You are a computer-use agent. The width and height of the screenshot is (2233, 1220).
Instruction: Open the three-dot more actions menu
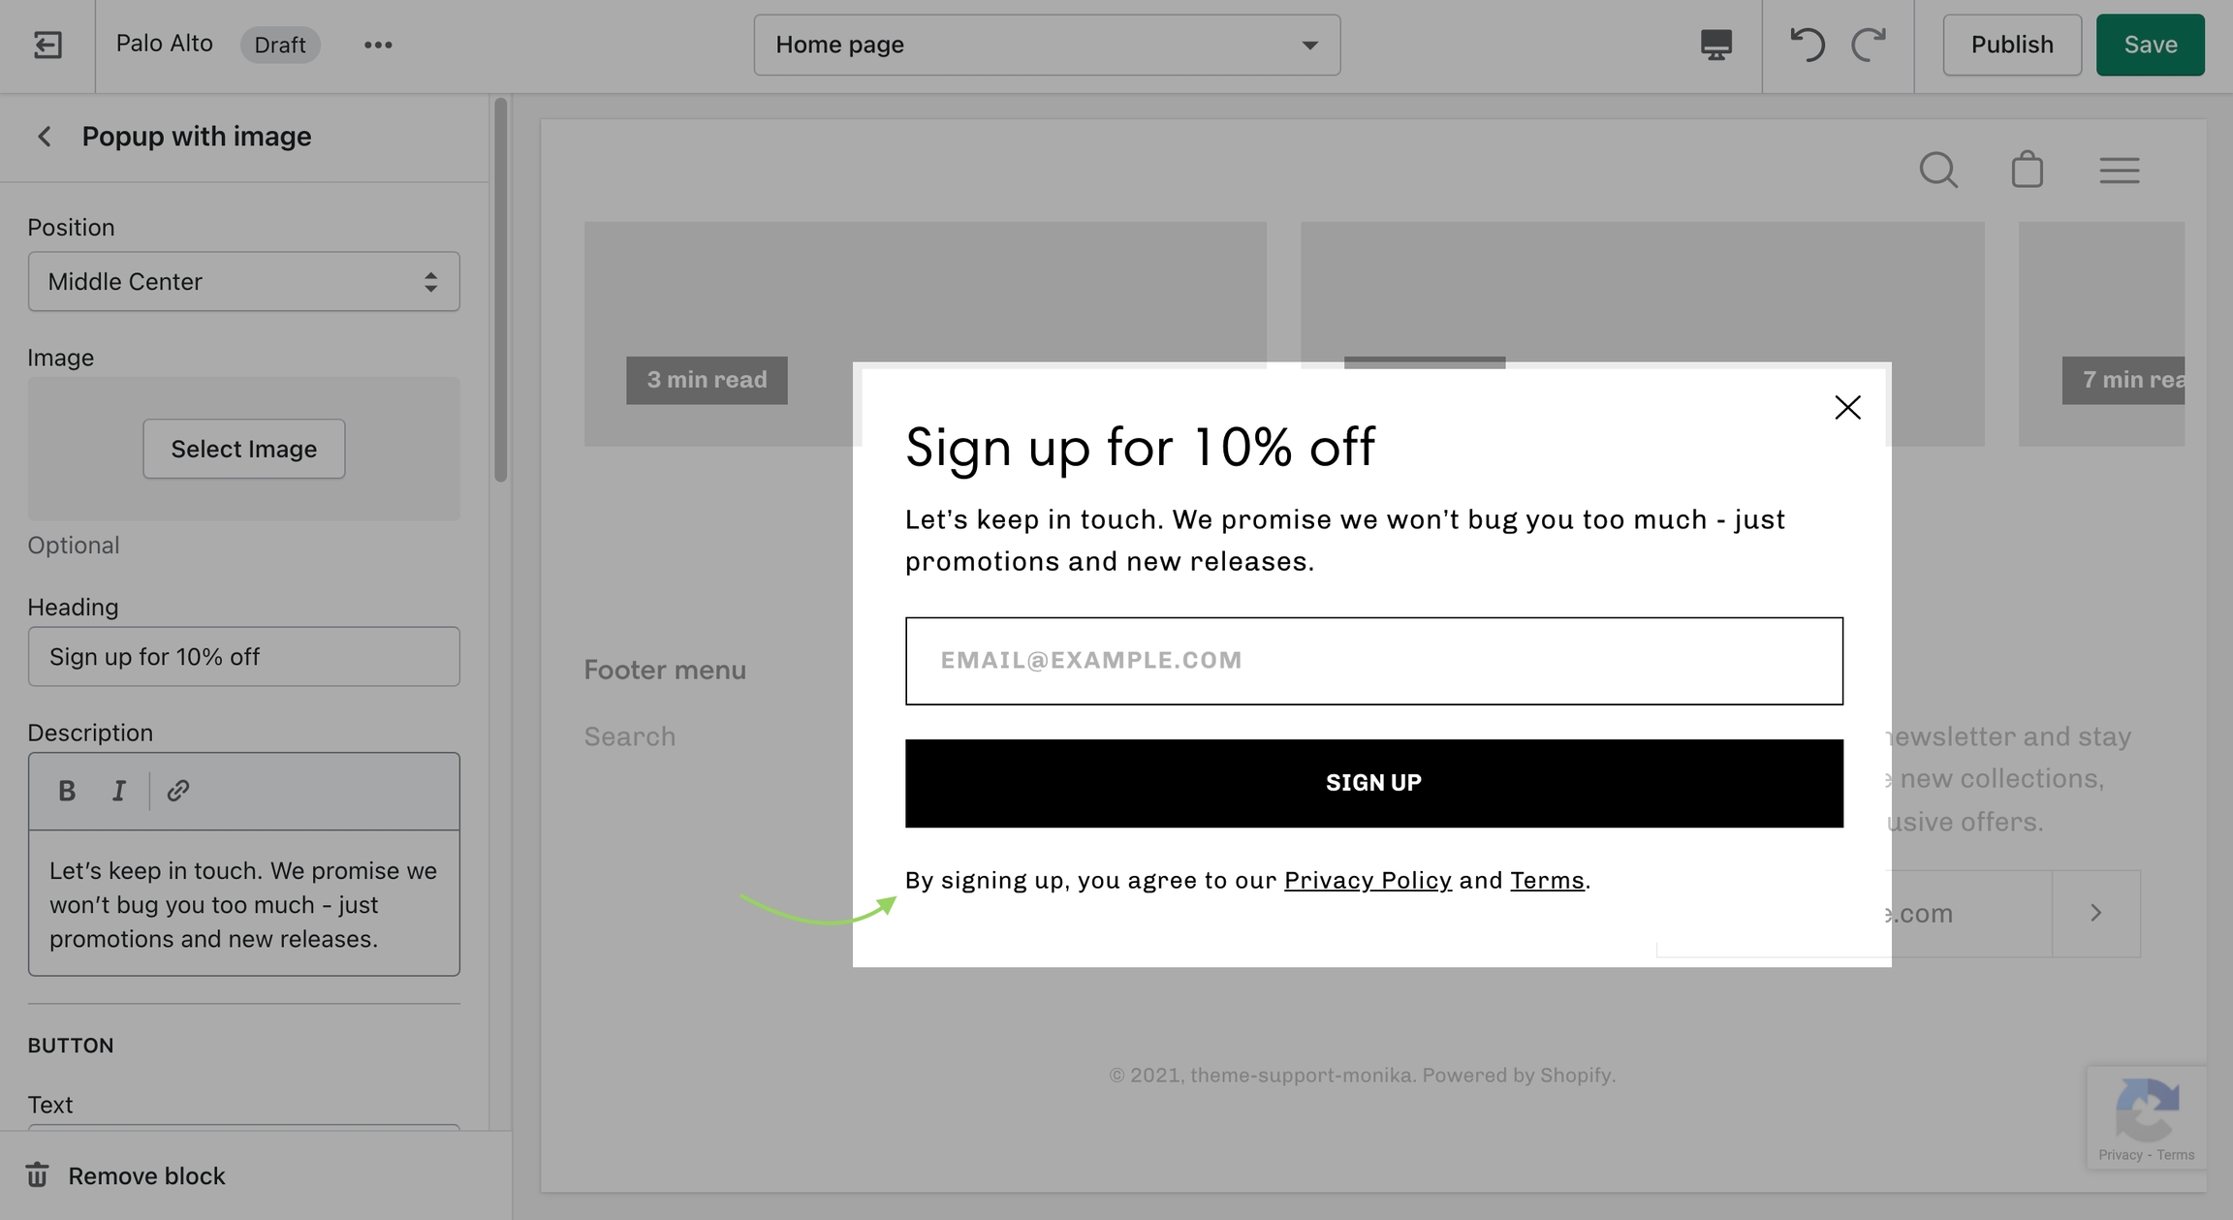[x=378, y=45]
